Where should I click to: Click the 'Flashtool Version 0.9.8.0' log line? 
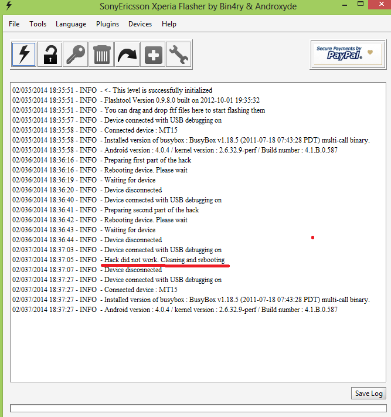tap(136, 100)
